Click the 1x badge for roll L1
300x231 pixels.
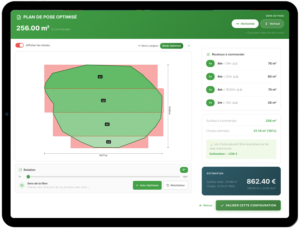[x=210, y=64]
